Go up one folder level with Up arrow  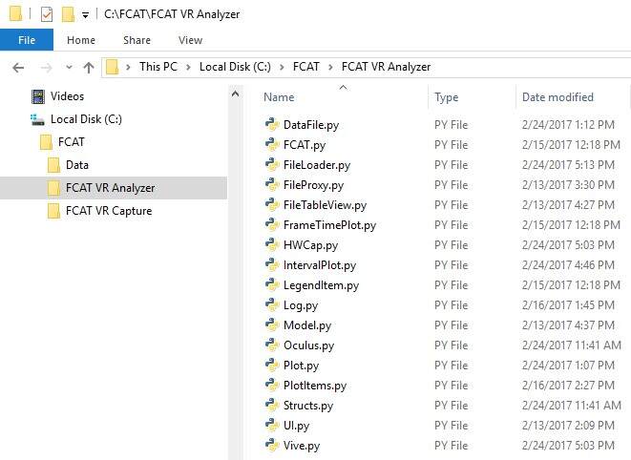click(x=89, y=68)
